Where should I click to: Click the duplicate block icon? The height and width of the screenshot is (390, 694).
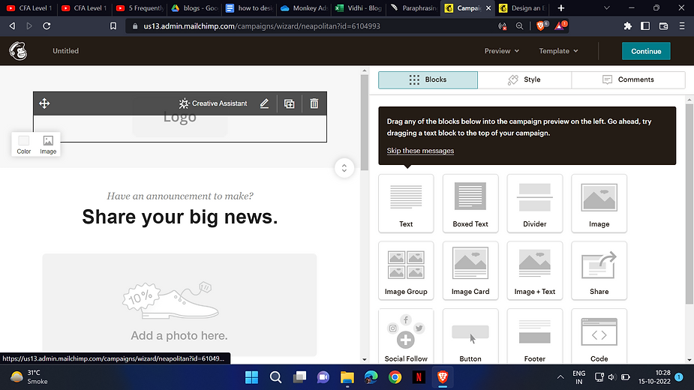tap(289, 103)
